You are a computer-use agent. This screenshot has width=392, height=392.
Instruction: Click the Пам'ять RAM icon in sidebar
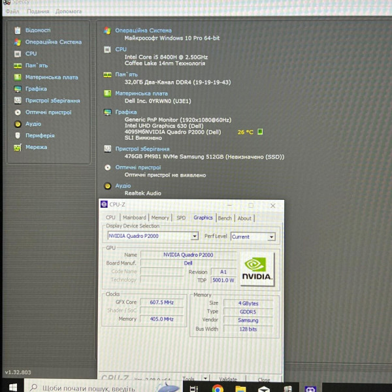click(x=18, y=65)
